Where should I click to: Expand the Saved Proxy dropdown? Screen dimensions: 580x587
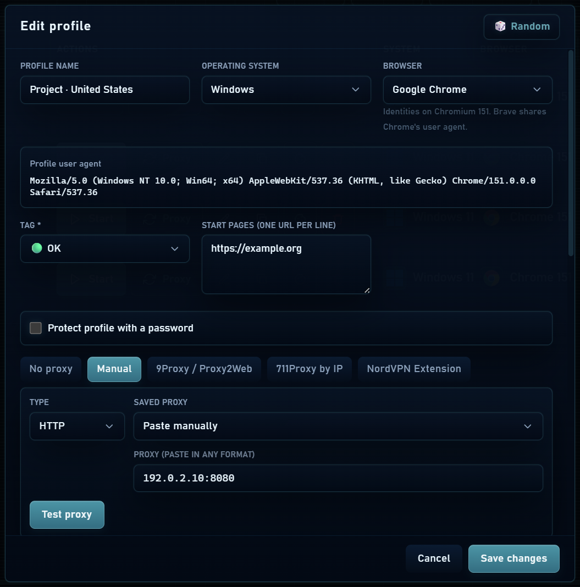[x=338, y=426]
